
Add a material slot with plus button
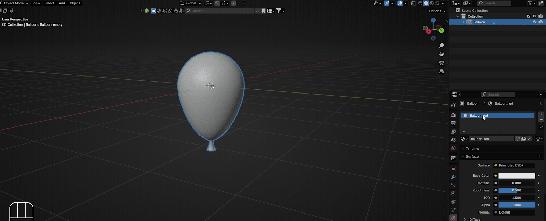[x=541, y=114]
